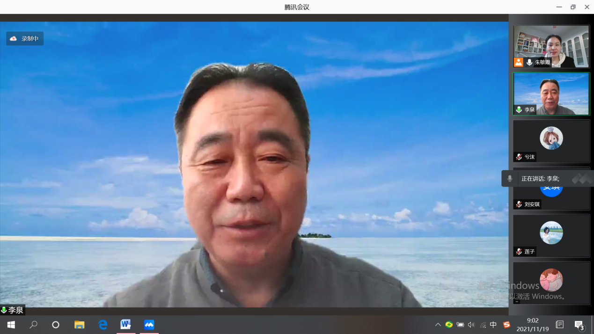Open File Explorer from the taskbar

pyautogui.click(x=80, y=325)
